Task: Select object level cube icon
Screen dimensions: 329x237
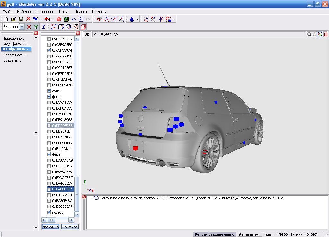Action: 76,27
